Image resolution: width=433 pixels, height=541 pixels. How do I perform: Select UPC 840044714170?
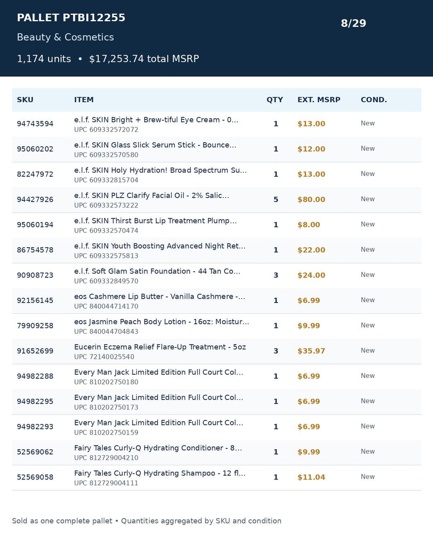pyautogui.click(x=106, y=306)
